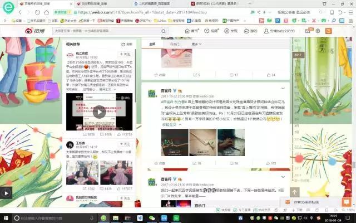
Task: Select 2017 marker on the timeline
Action: [298, 55]
